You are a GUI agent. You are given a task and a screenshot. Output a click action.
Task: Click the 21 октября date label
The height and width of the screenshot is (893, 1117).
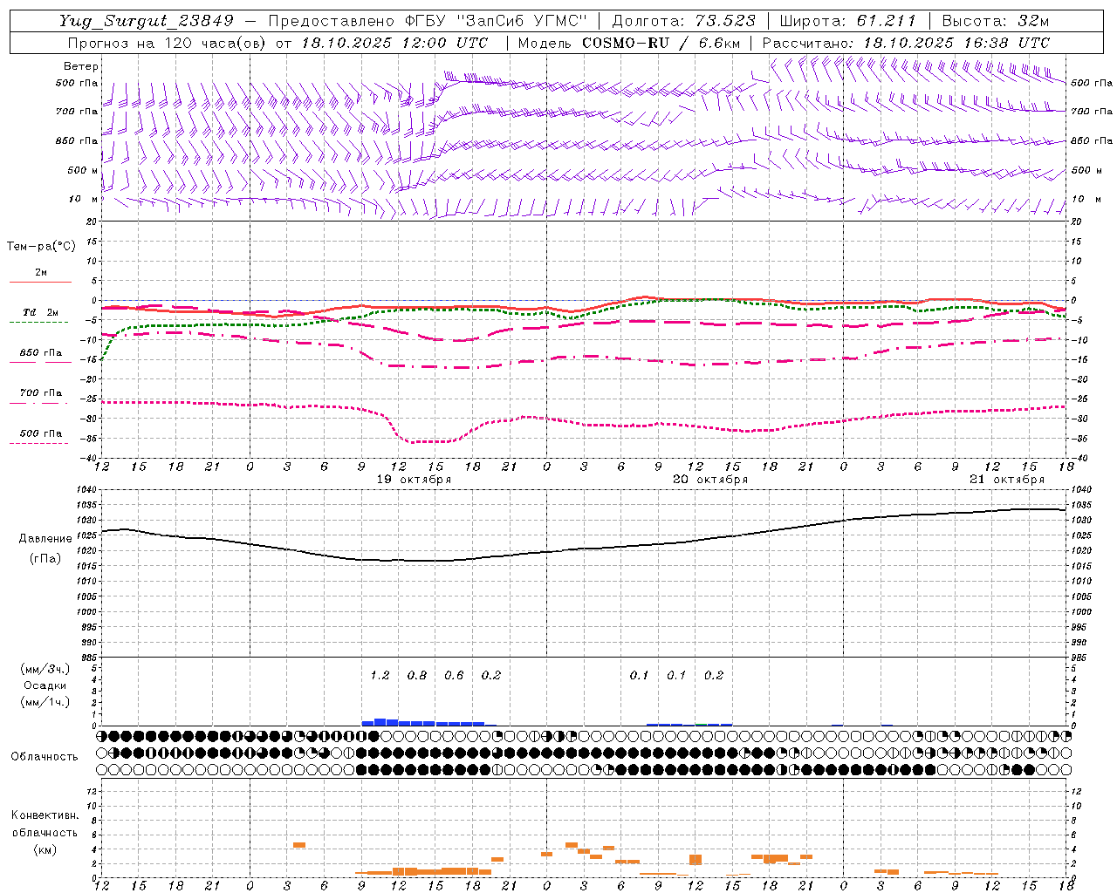click(x=1007, y=480)
